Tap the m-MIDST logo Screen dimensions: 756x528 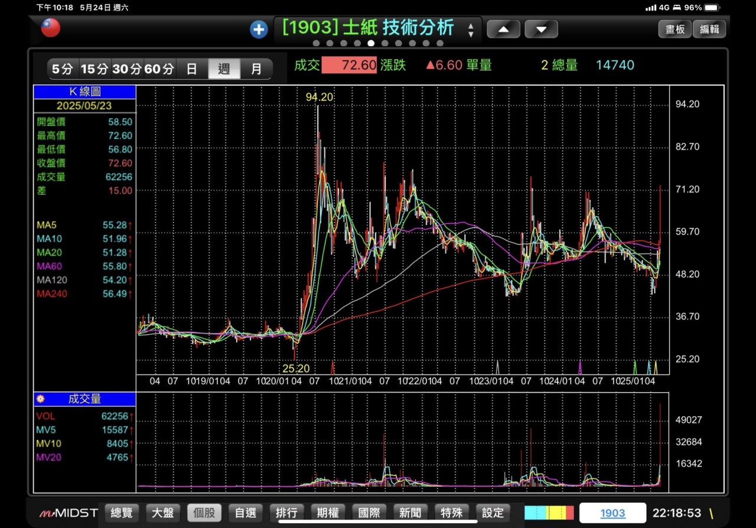click(x=69, y=513)
